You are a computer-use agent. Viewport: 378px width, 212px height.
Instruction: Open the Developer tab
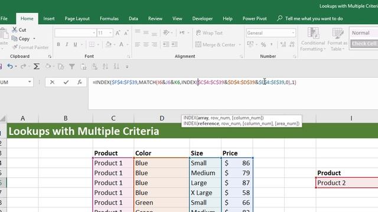pos(203,18)
